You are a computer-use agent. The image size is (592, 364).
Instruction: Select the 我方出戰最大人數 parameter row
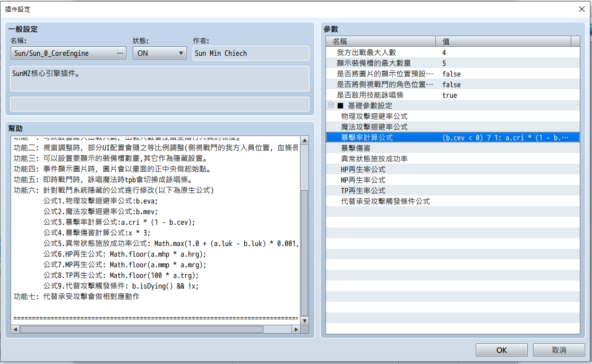click(453, 53)
